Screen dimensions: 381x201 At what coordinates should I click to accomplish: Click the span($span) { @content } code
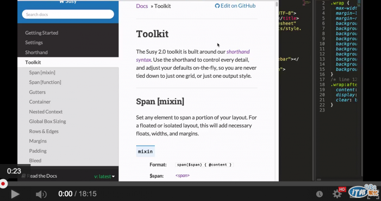click(204, 164)
